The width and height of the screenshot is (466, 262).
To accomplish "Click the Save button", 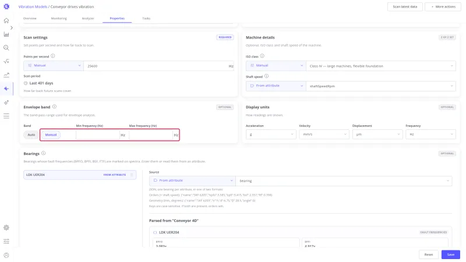I will [450, 254].
